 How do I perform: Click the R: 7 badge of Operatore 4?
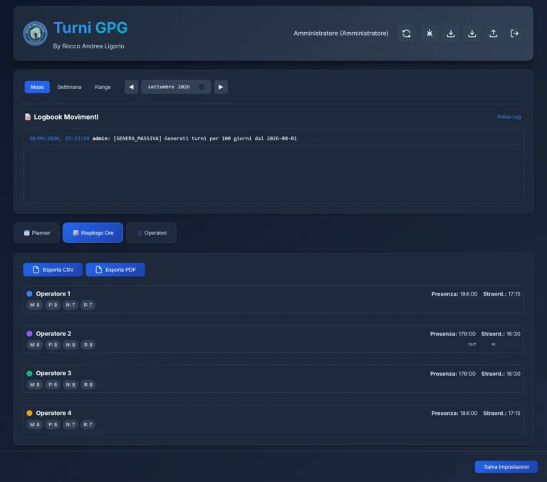coord(88,424)
